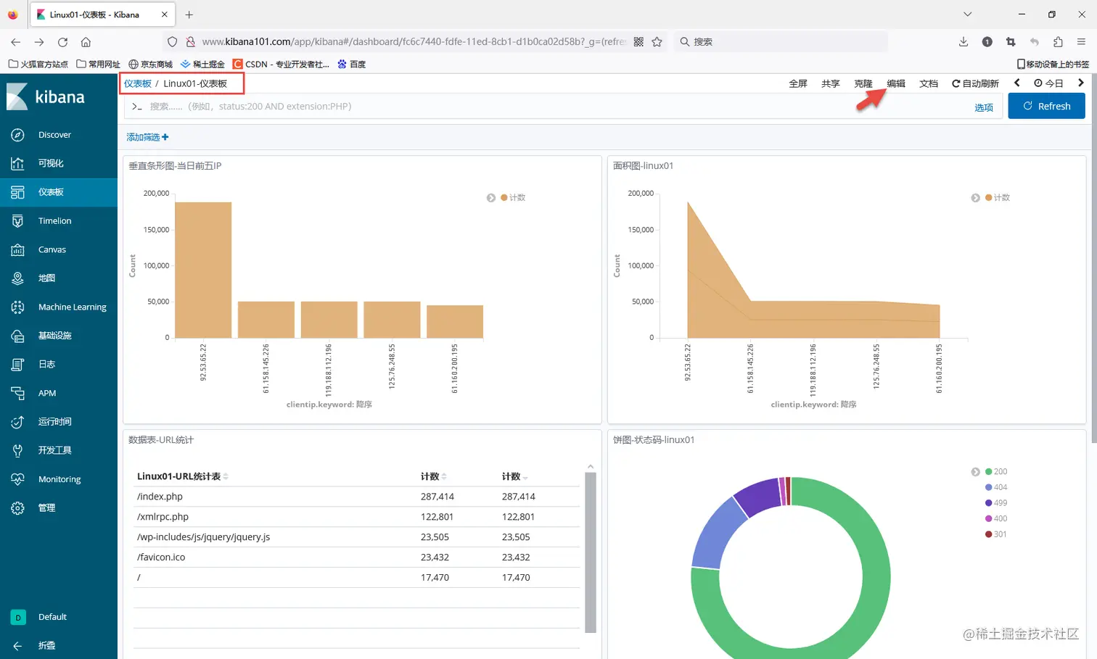This screenshot has width=1097, height=659.
Task: Sort by Linux01-URL统计表 column
Action: click(x=183, y=476)
